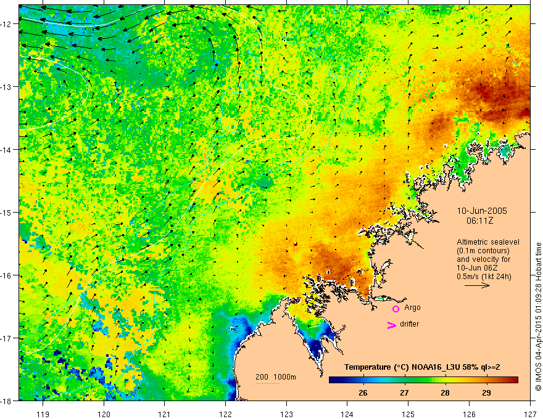Click the color bar value 28
Screen dimensions: 543x419
pyautogui.click(x=445, y=393)
